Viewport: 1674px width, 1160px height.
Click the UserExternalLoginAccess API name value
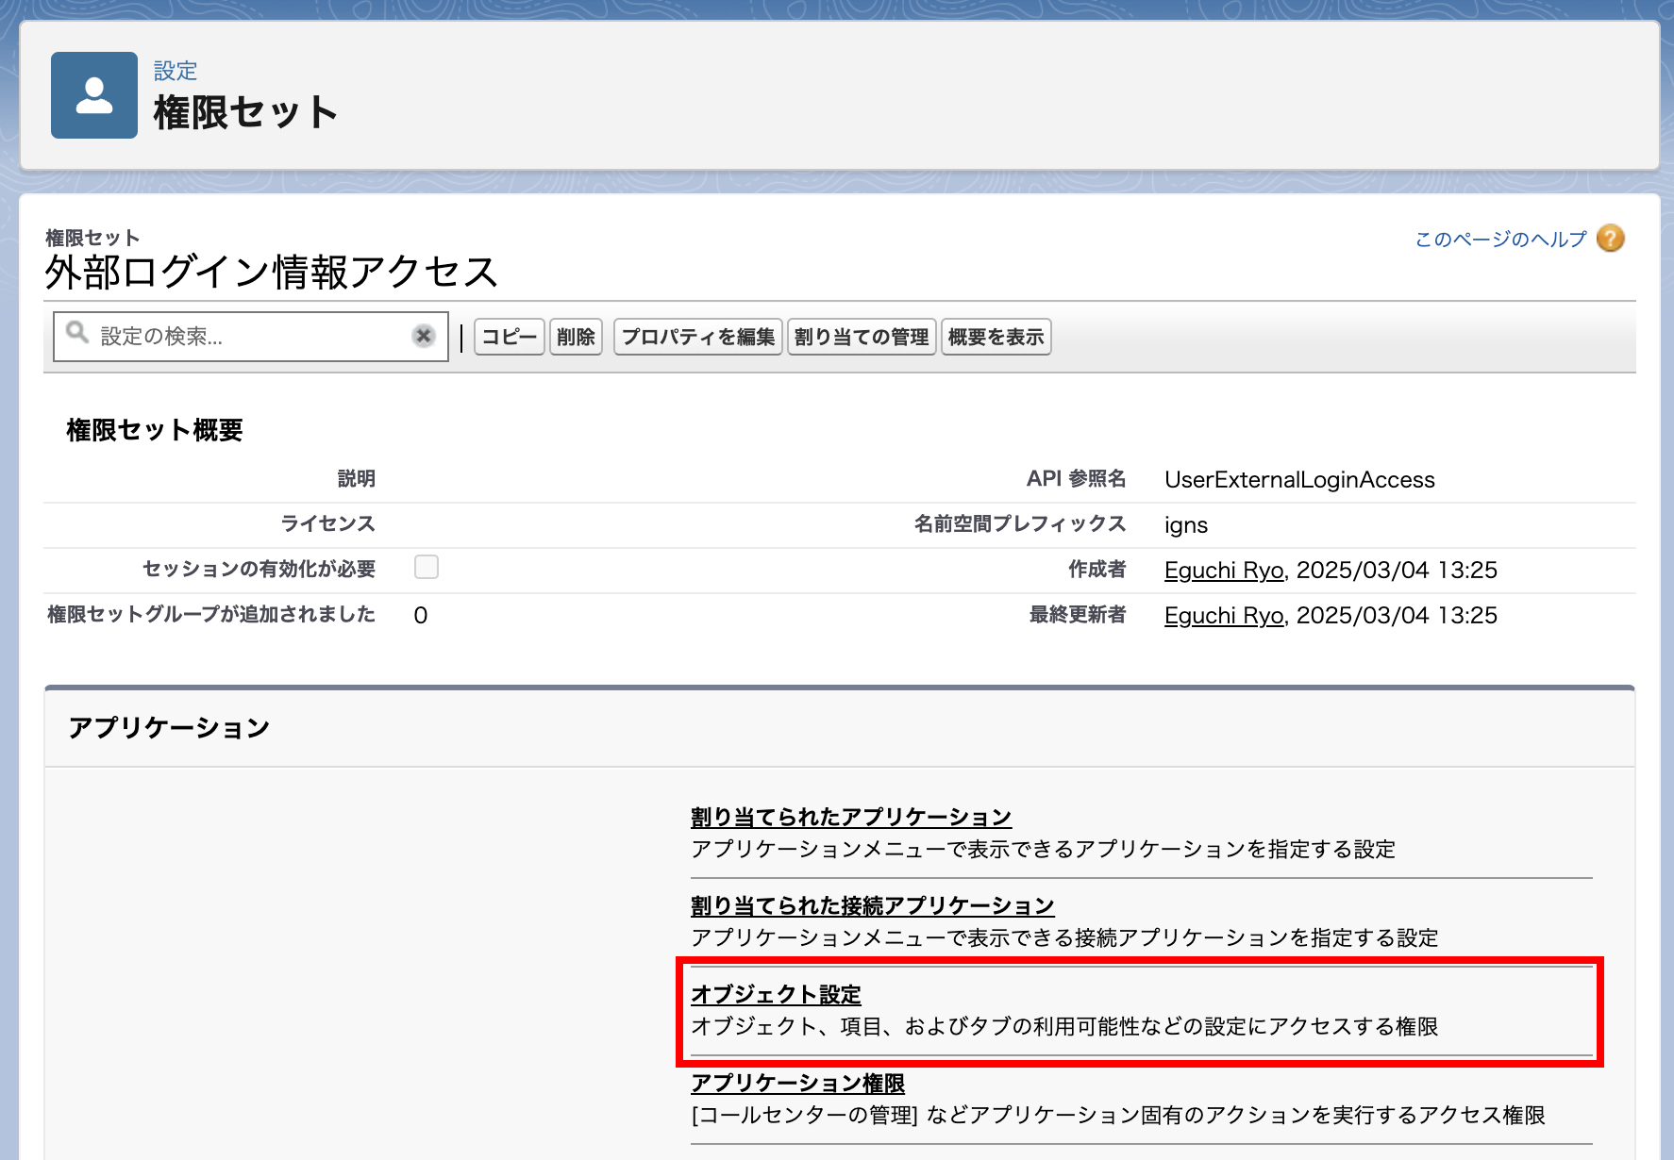(x=1298, y=480)
